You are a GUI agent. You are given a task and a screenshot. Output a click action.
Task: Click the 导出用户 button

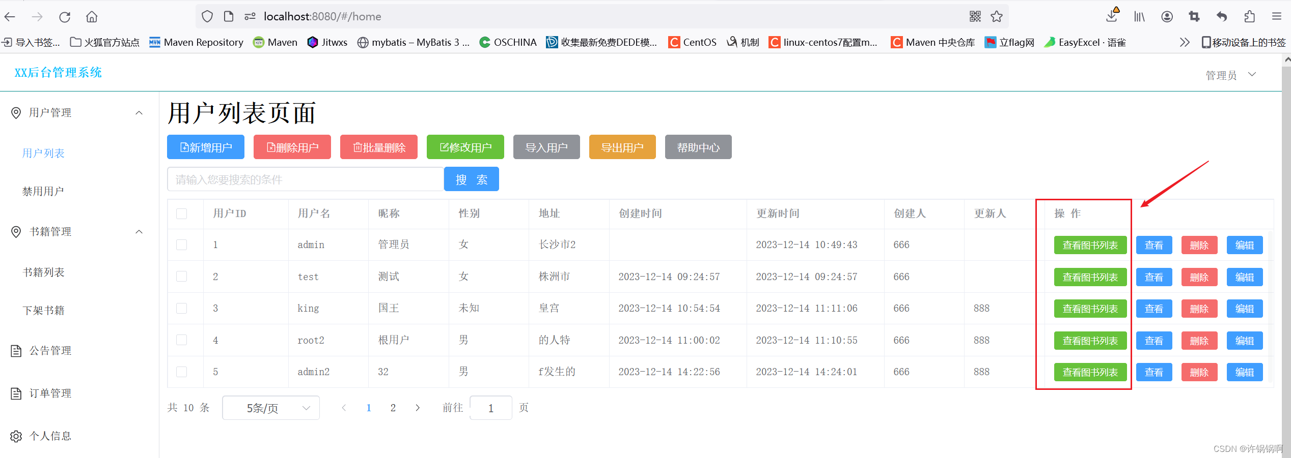622,147
